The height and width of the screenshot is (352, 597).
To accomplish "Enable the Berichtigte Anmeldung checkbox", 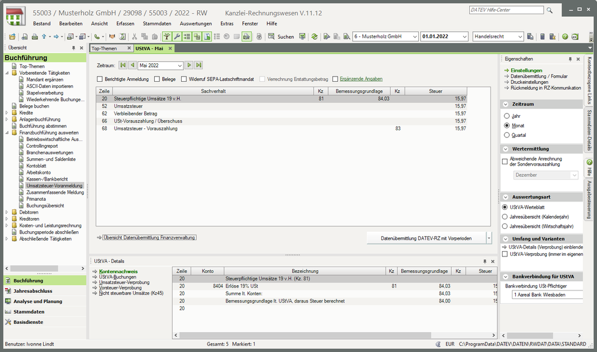I will [100, 79].
